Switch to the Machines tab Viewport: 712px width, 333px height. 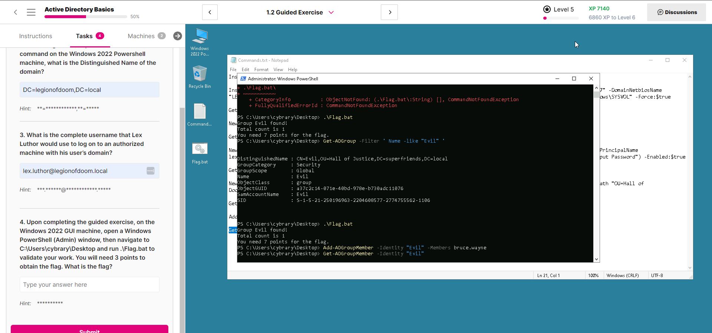[141, 36]
